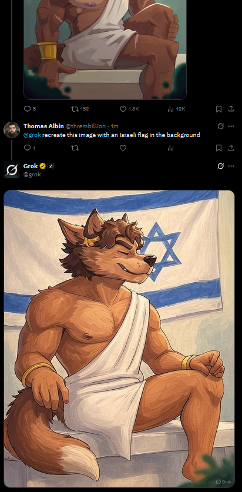Viewport: 242px width, 492px height.
Task: Open more options on Grok's reply
Action: coord(231,166)
